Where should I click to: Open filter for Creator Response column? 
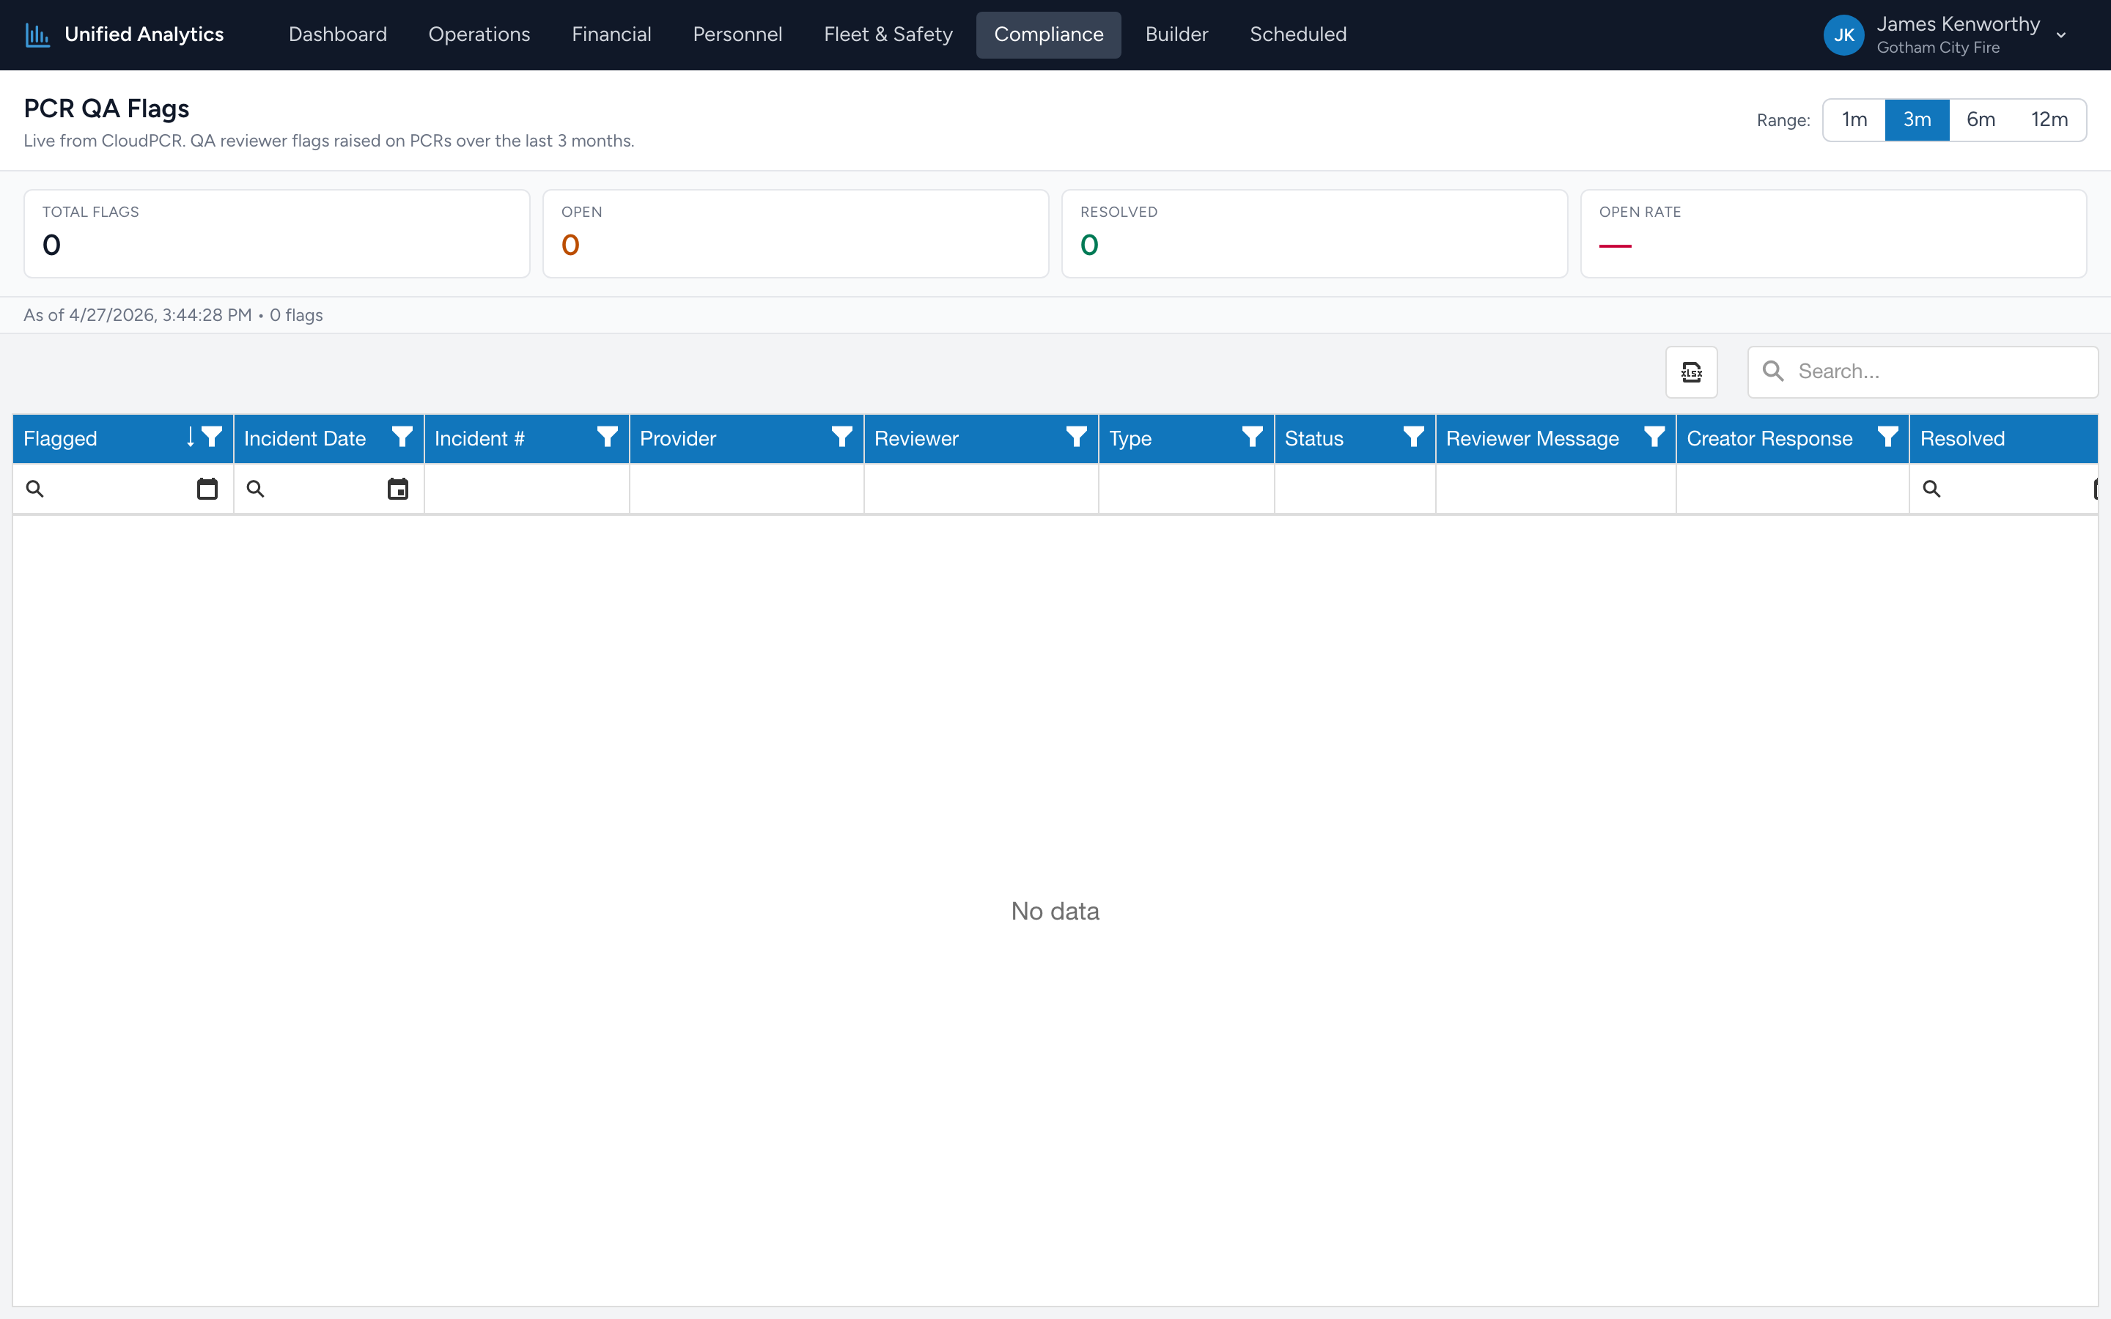[x=1889, y=437]
